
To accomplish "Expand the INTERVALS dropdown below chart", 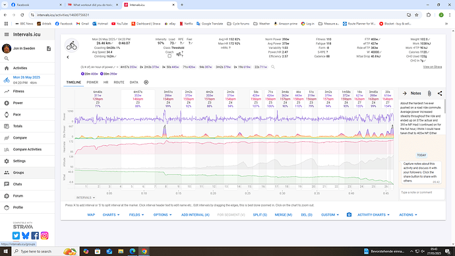I will (86, 198).
